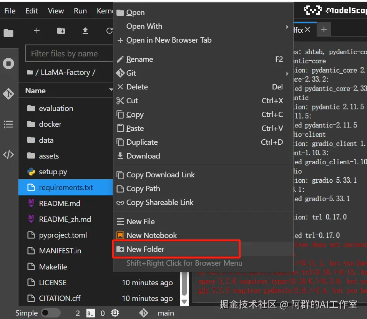Open the Running Terminals and Kernels sidebar icon
The width and height of the screenshot is (367, 319).
coord(8,63)
